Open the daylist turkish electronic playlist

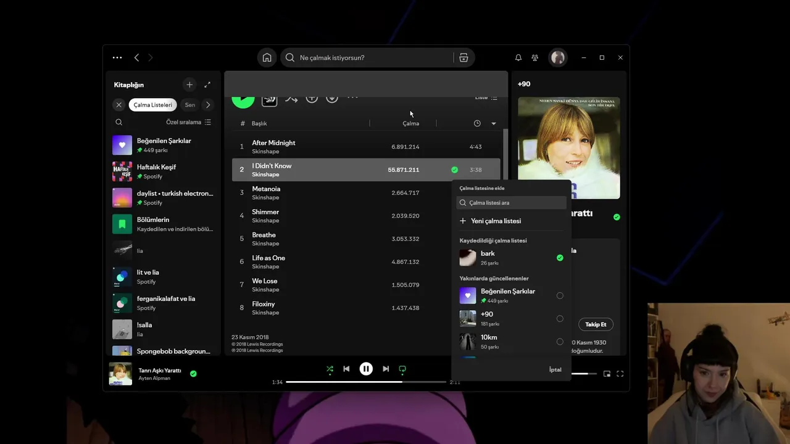click(163, 197)
